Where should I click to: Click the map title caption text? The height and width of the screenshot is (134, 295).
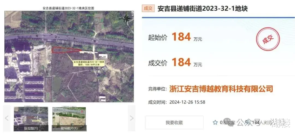[x=69, y=8]
